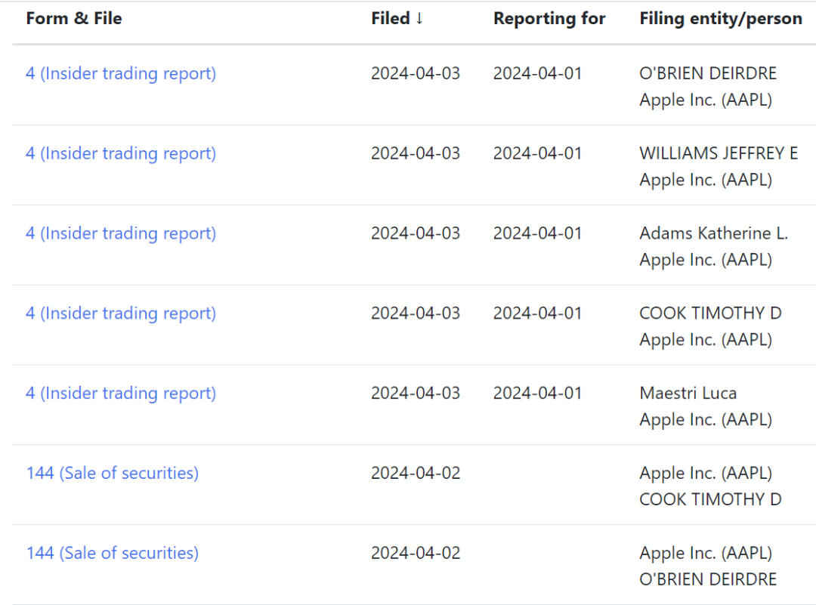Click the Form & File column header

[x=74, y=19]
